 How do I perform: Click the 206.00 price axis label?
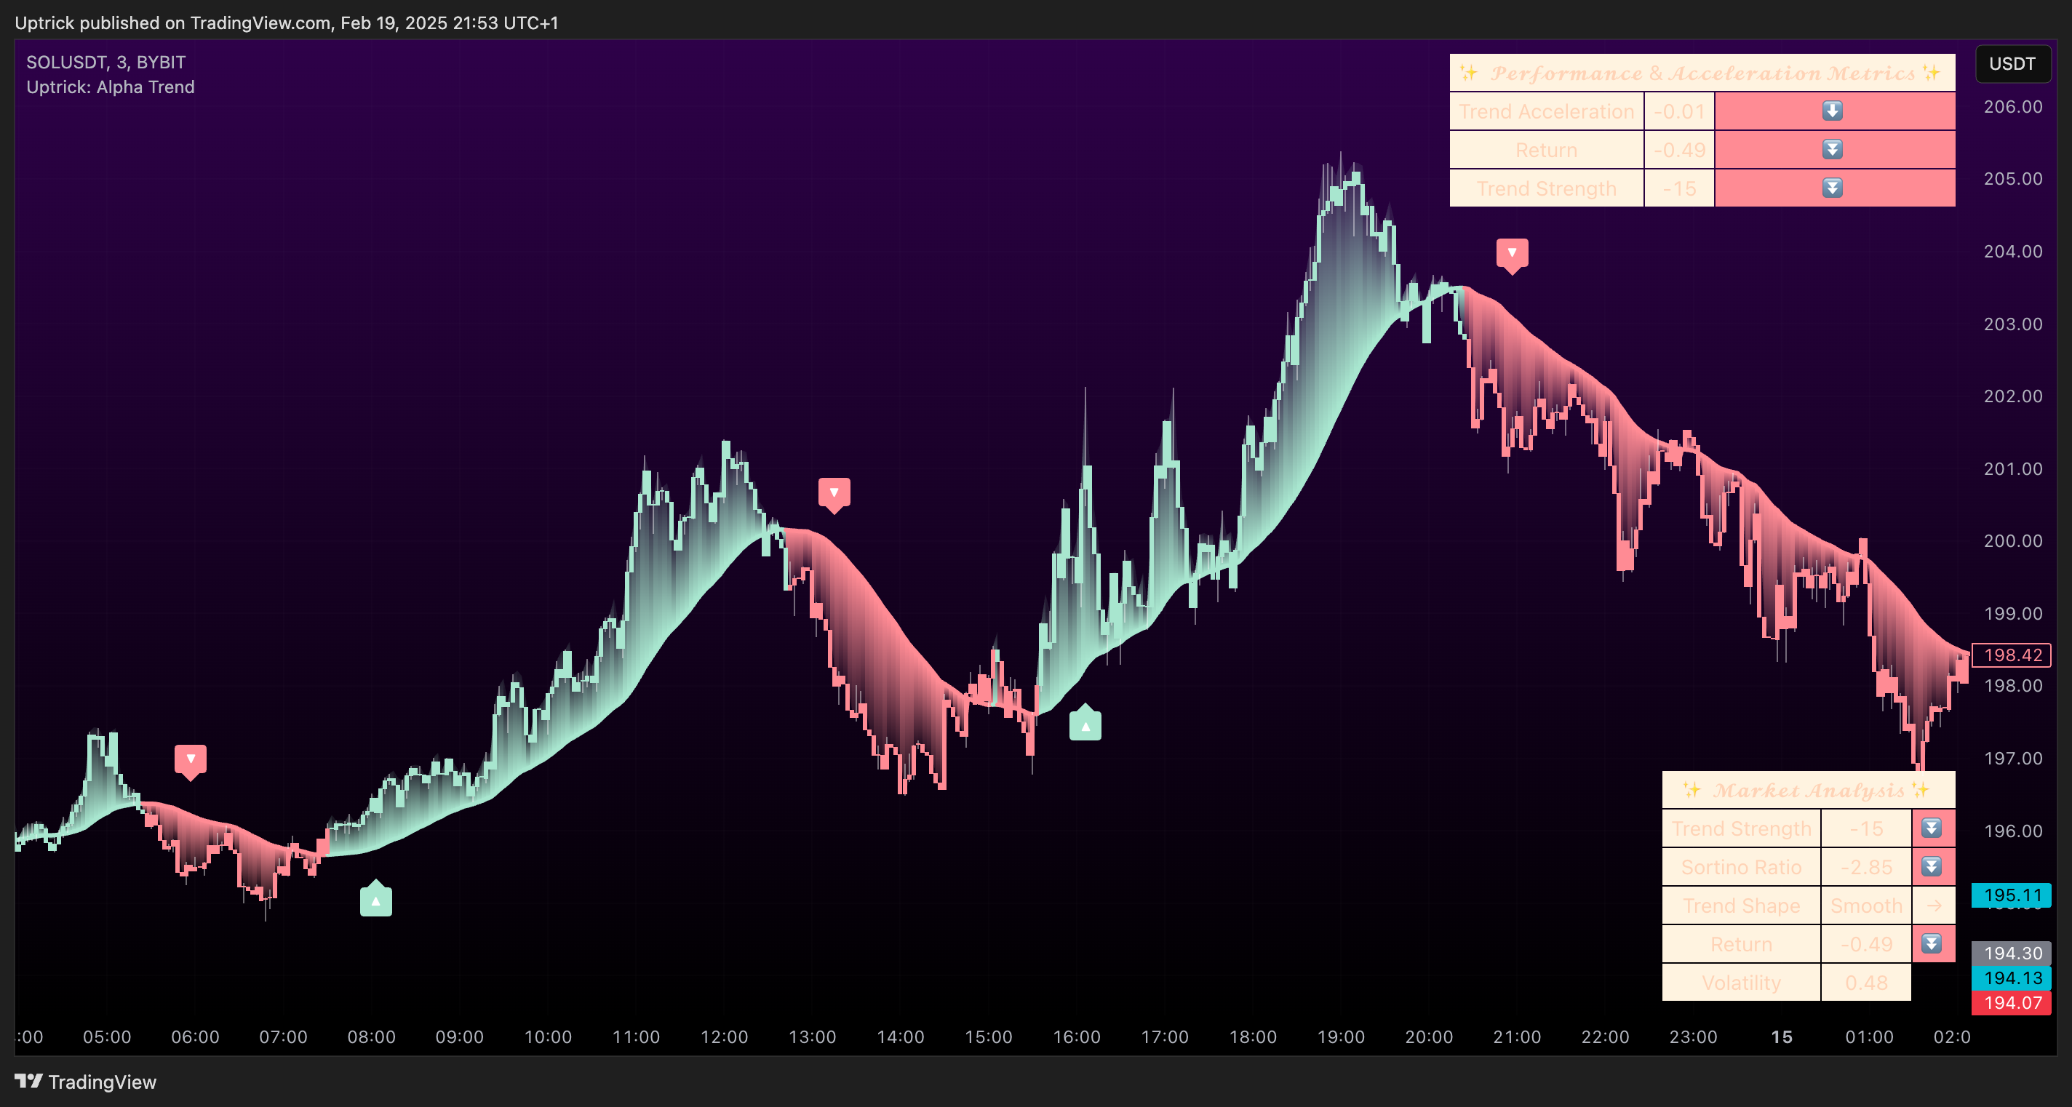[2012, 107]
